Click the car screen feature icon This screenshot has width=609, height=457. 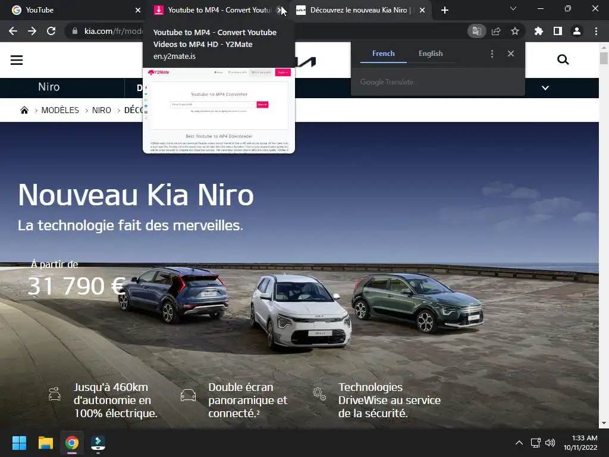tap(188, 395)
